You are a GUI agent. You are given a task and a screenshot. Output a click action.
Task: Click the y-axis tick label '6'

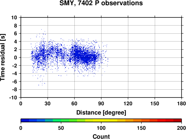point(16,33)
